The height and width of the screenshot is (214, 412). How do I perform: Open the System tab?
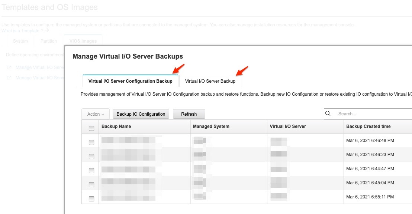(x=20, y=41)
